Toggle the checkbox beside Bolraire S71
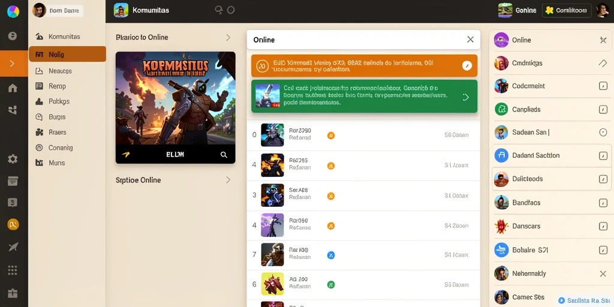Screen dimensions: 614x307 coord(603,250)
